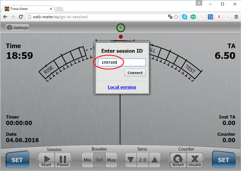Open the Settings gear menu
Screen dimensions: 241x171
coord(17,28)
